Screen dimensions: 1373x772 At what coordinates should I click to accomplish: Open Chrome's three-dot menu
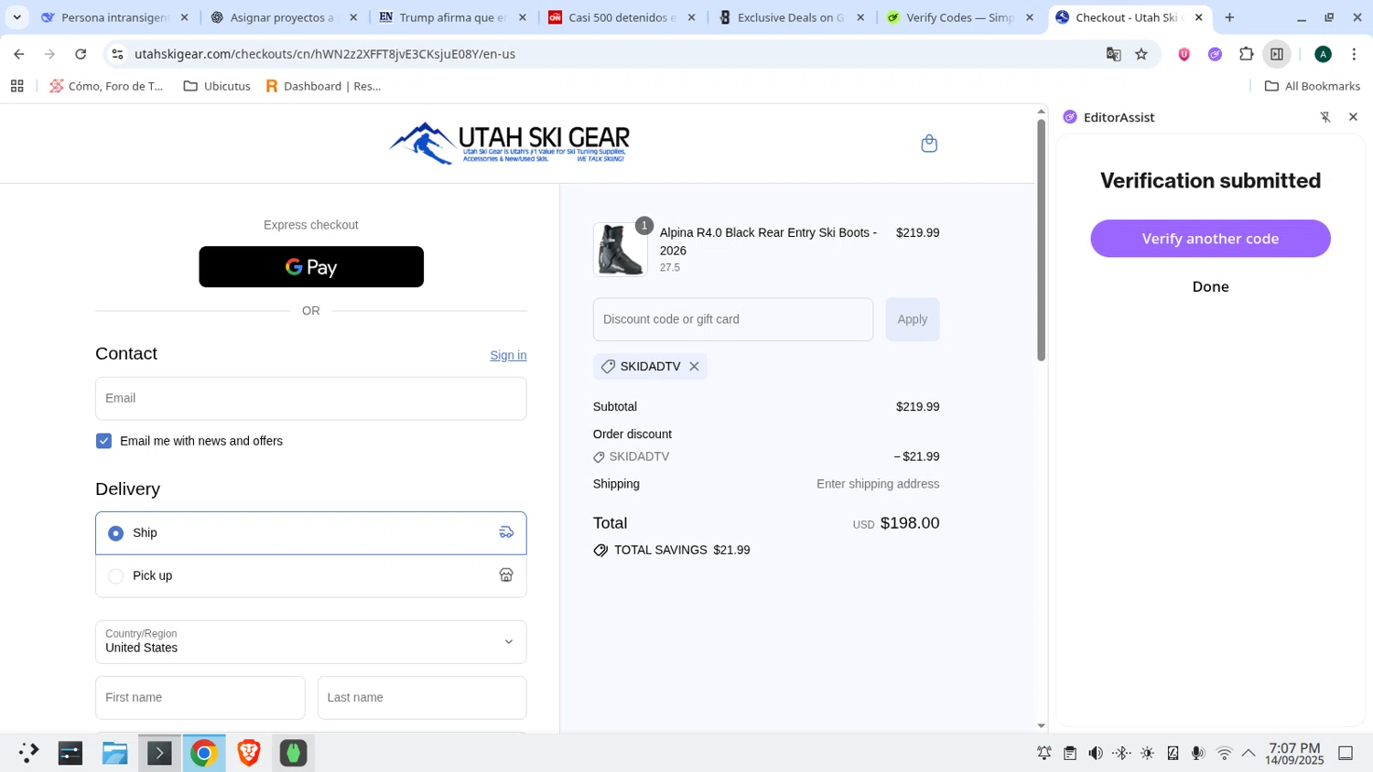(x=1354, y=54)
